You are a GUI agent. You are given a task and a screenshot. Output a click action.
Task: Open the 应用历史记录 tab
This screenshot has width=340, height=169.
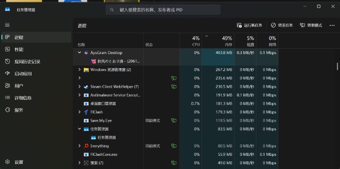[x=36, y=62]
